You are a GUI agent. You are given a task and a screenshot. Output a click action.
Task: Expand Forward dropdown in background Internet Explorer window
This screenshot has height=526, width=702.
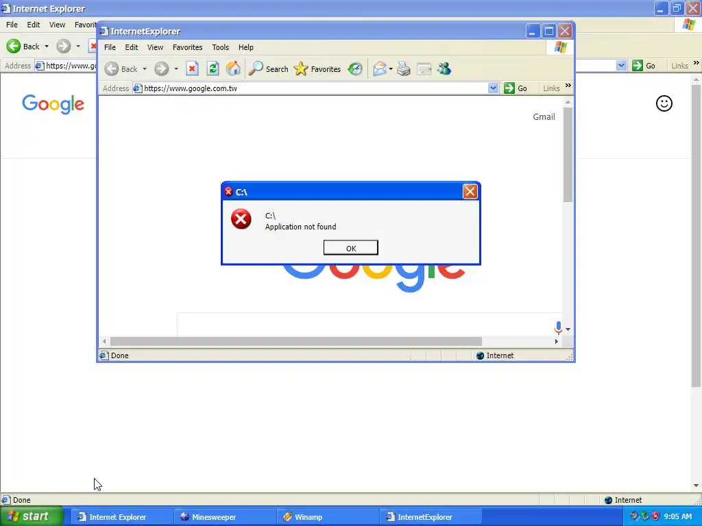point(78,46)
